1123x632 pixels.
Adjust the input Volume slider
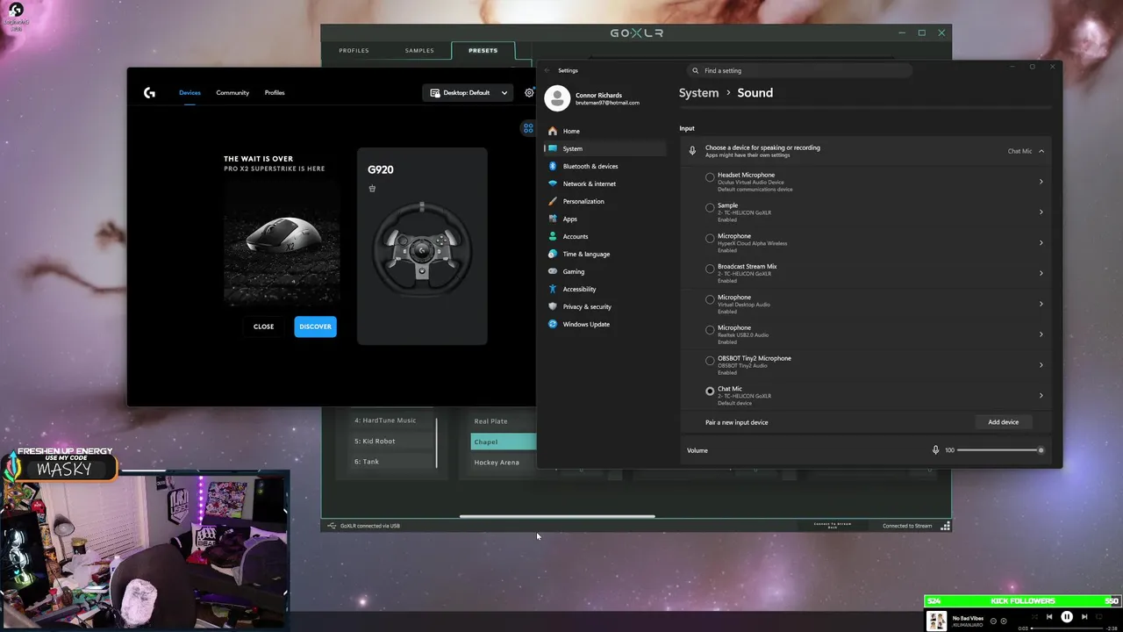[x=999, y=450]
